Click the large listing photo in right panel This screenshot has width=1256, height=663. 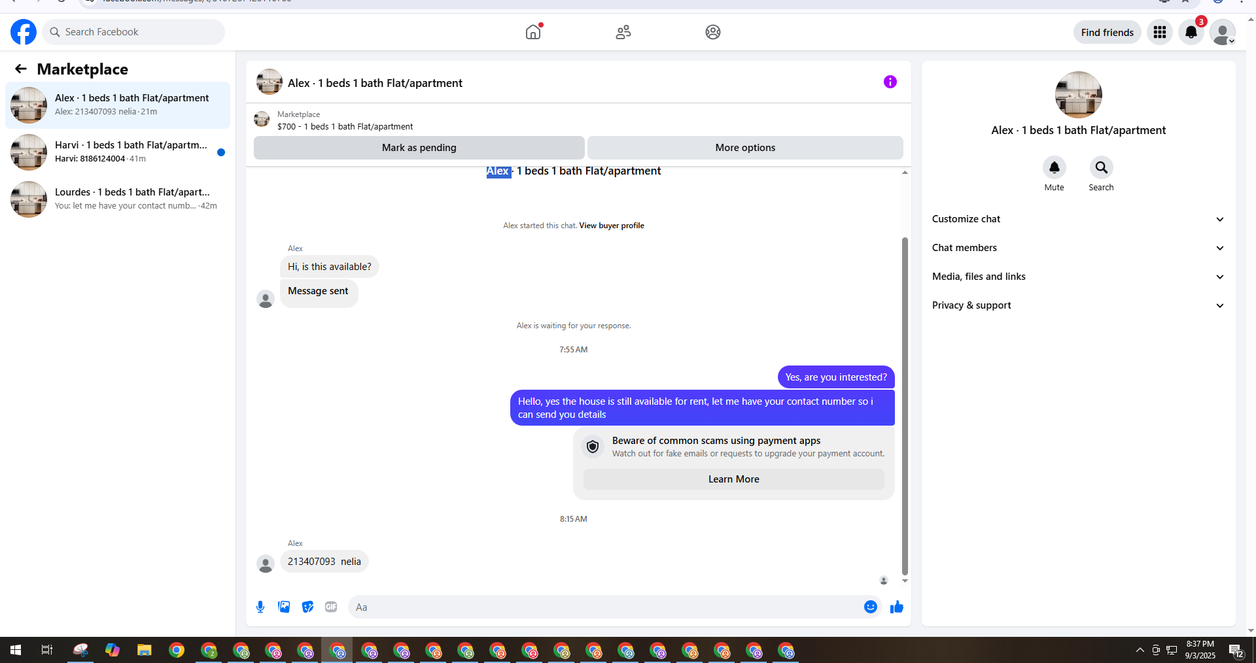coord(1078,95)
